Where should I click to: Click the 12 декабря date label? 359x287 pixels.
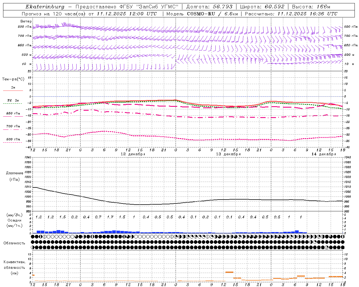click(133, 154)
